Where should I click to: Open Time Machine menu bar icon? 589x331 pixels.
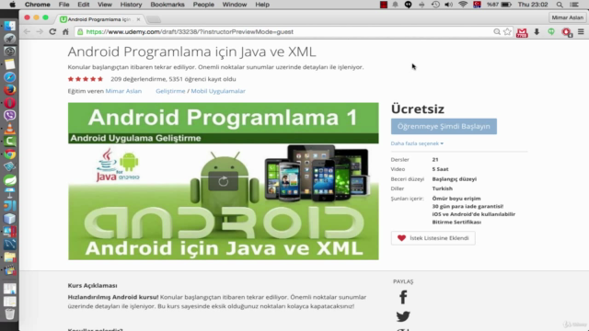[x=435, y=5]
